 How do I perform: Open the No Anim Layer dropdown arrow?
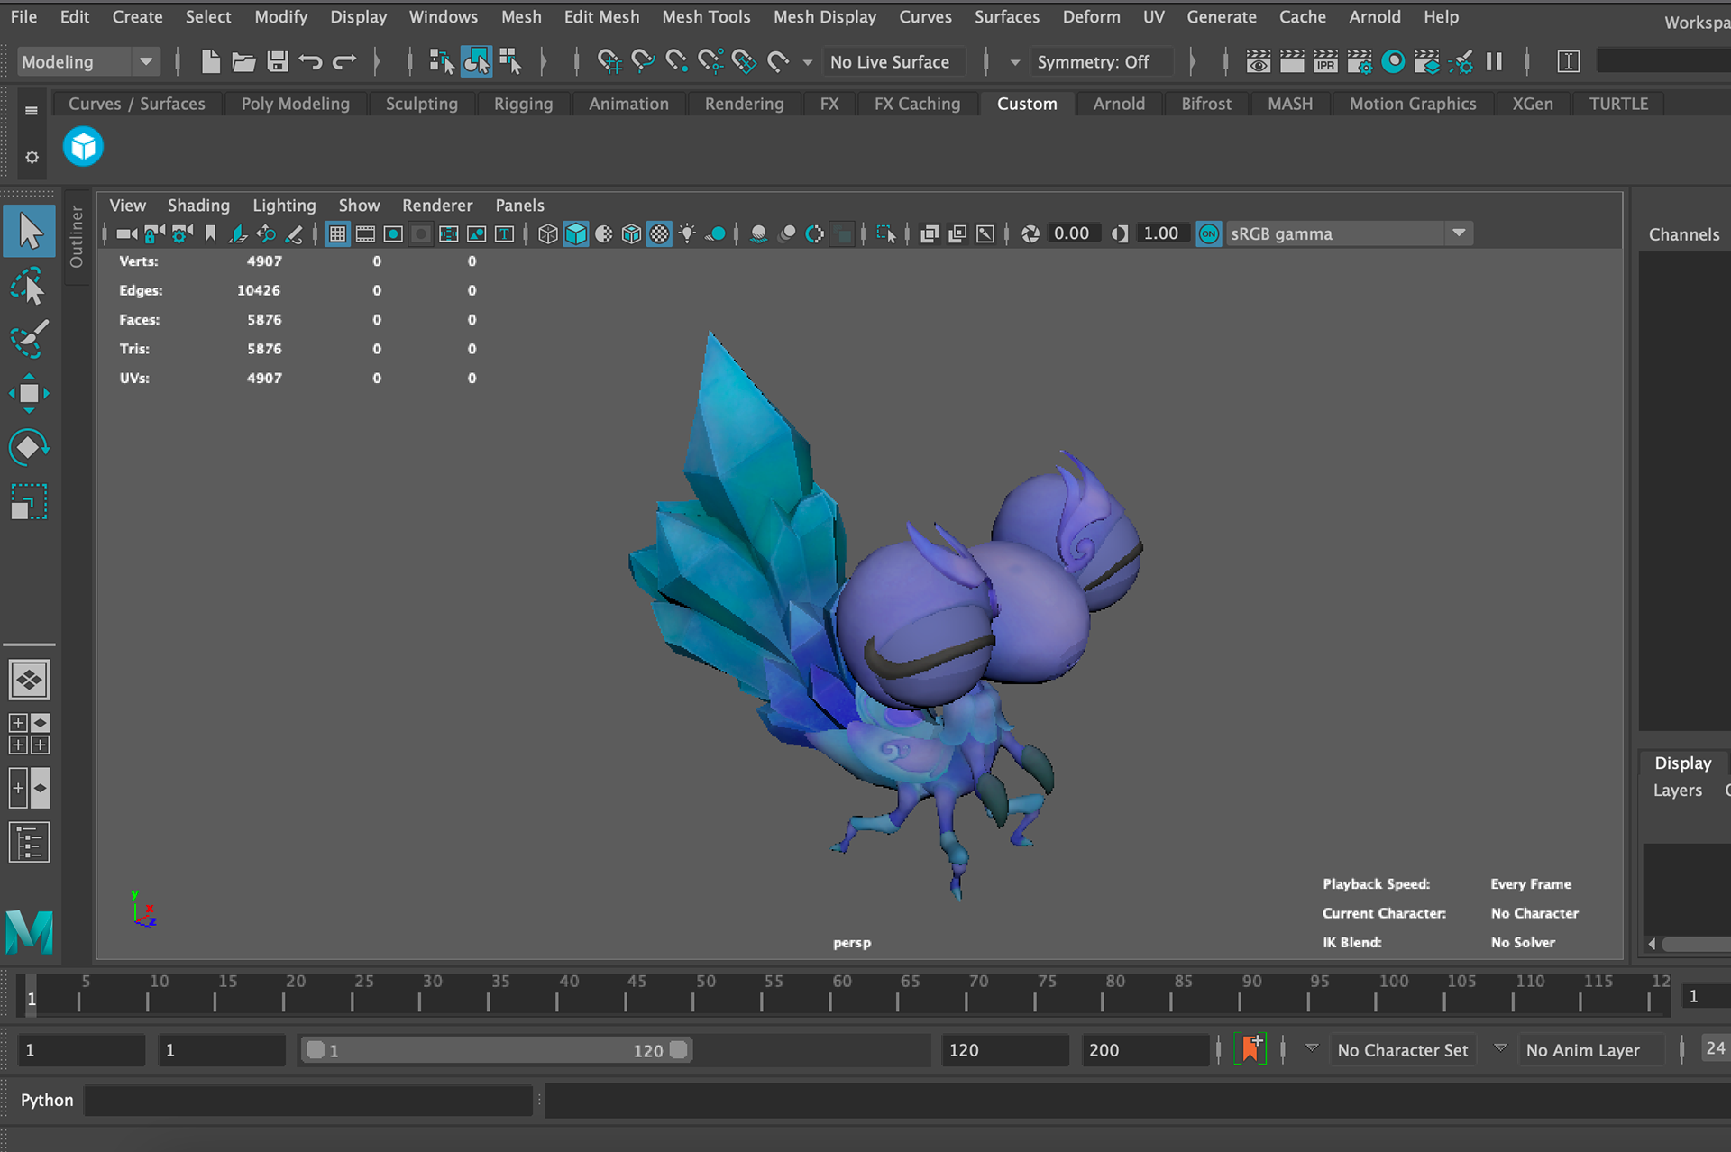tap(1500, 1048)
